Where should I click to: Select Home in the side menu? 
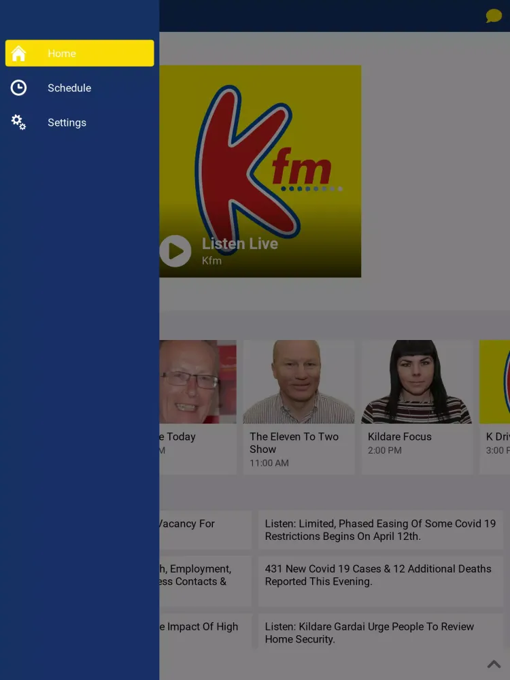click(80, 53)
